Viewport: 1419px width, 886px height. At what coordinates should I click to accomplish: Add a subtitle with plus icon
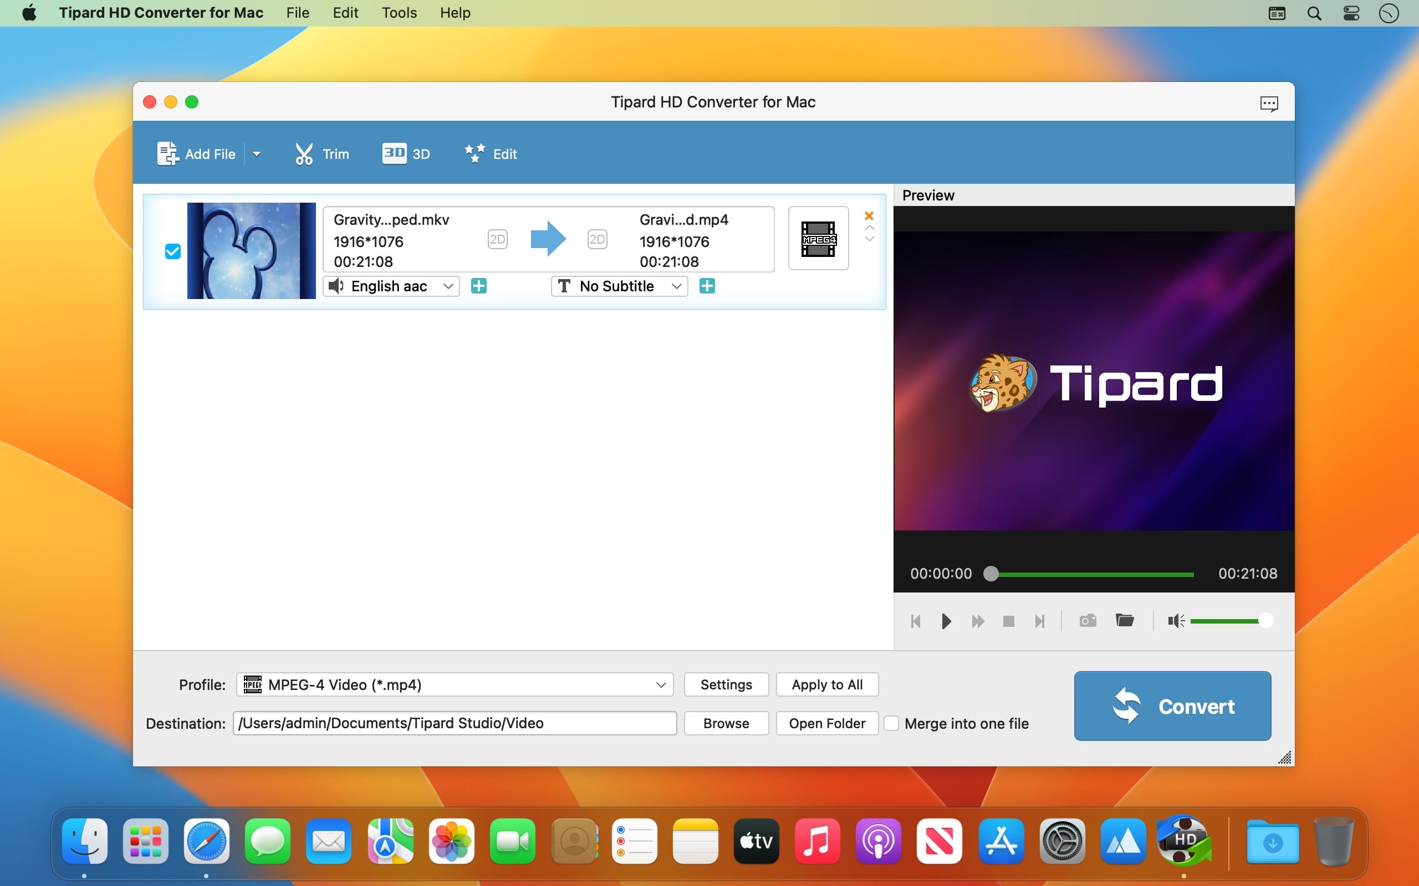coord(707,286)
